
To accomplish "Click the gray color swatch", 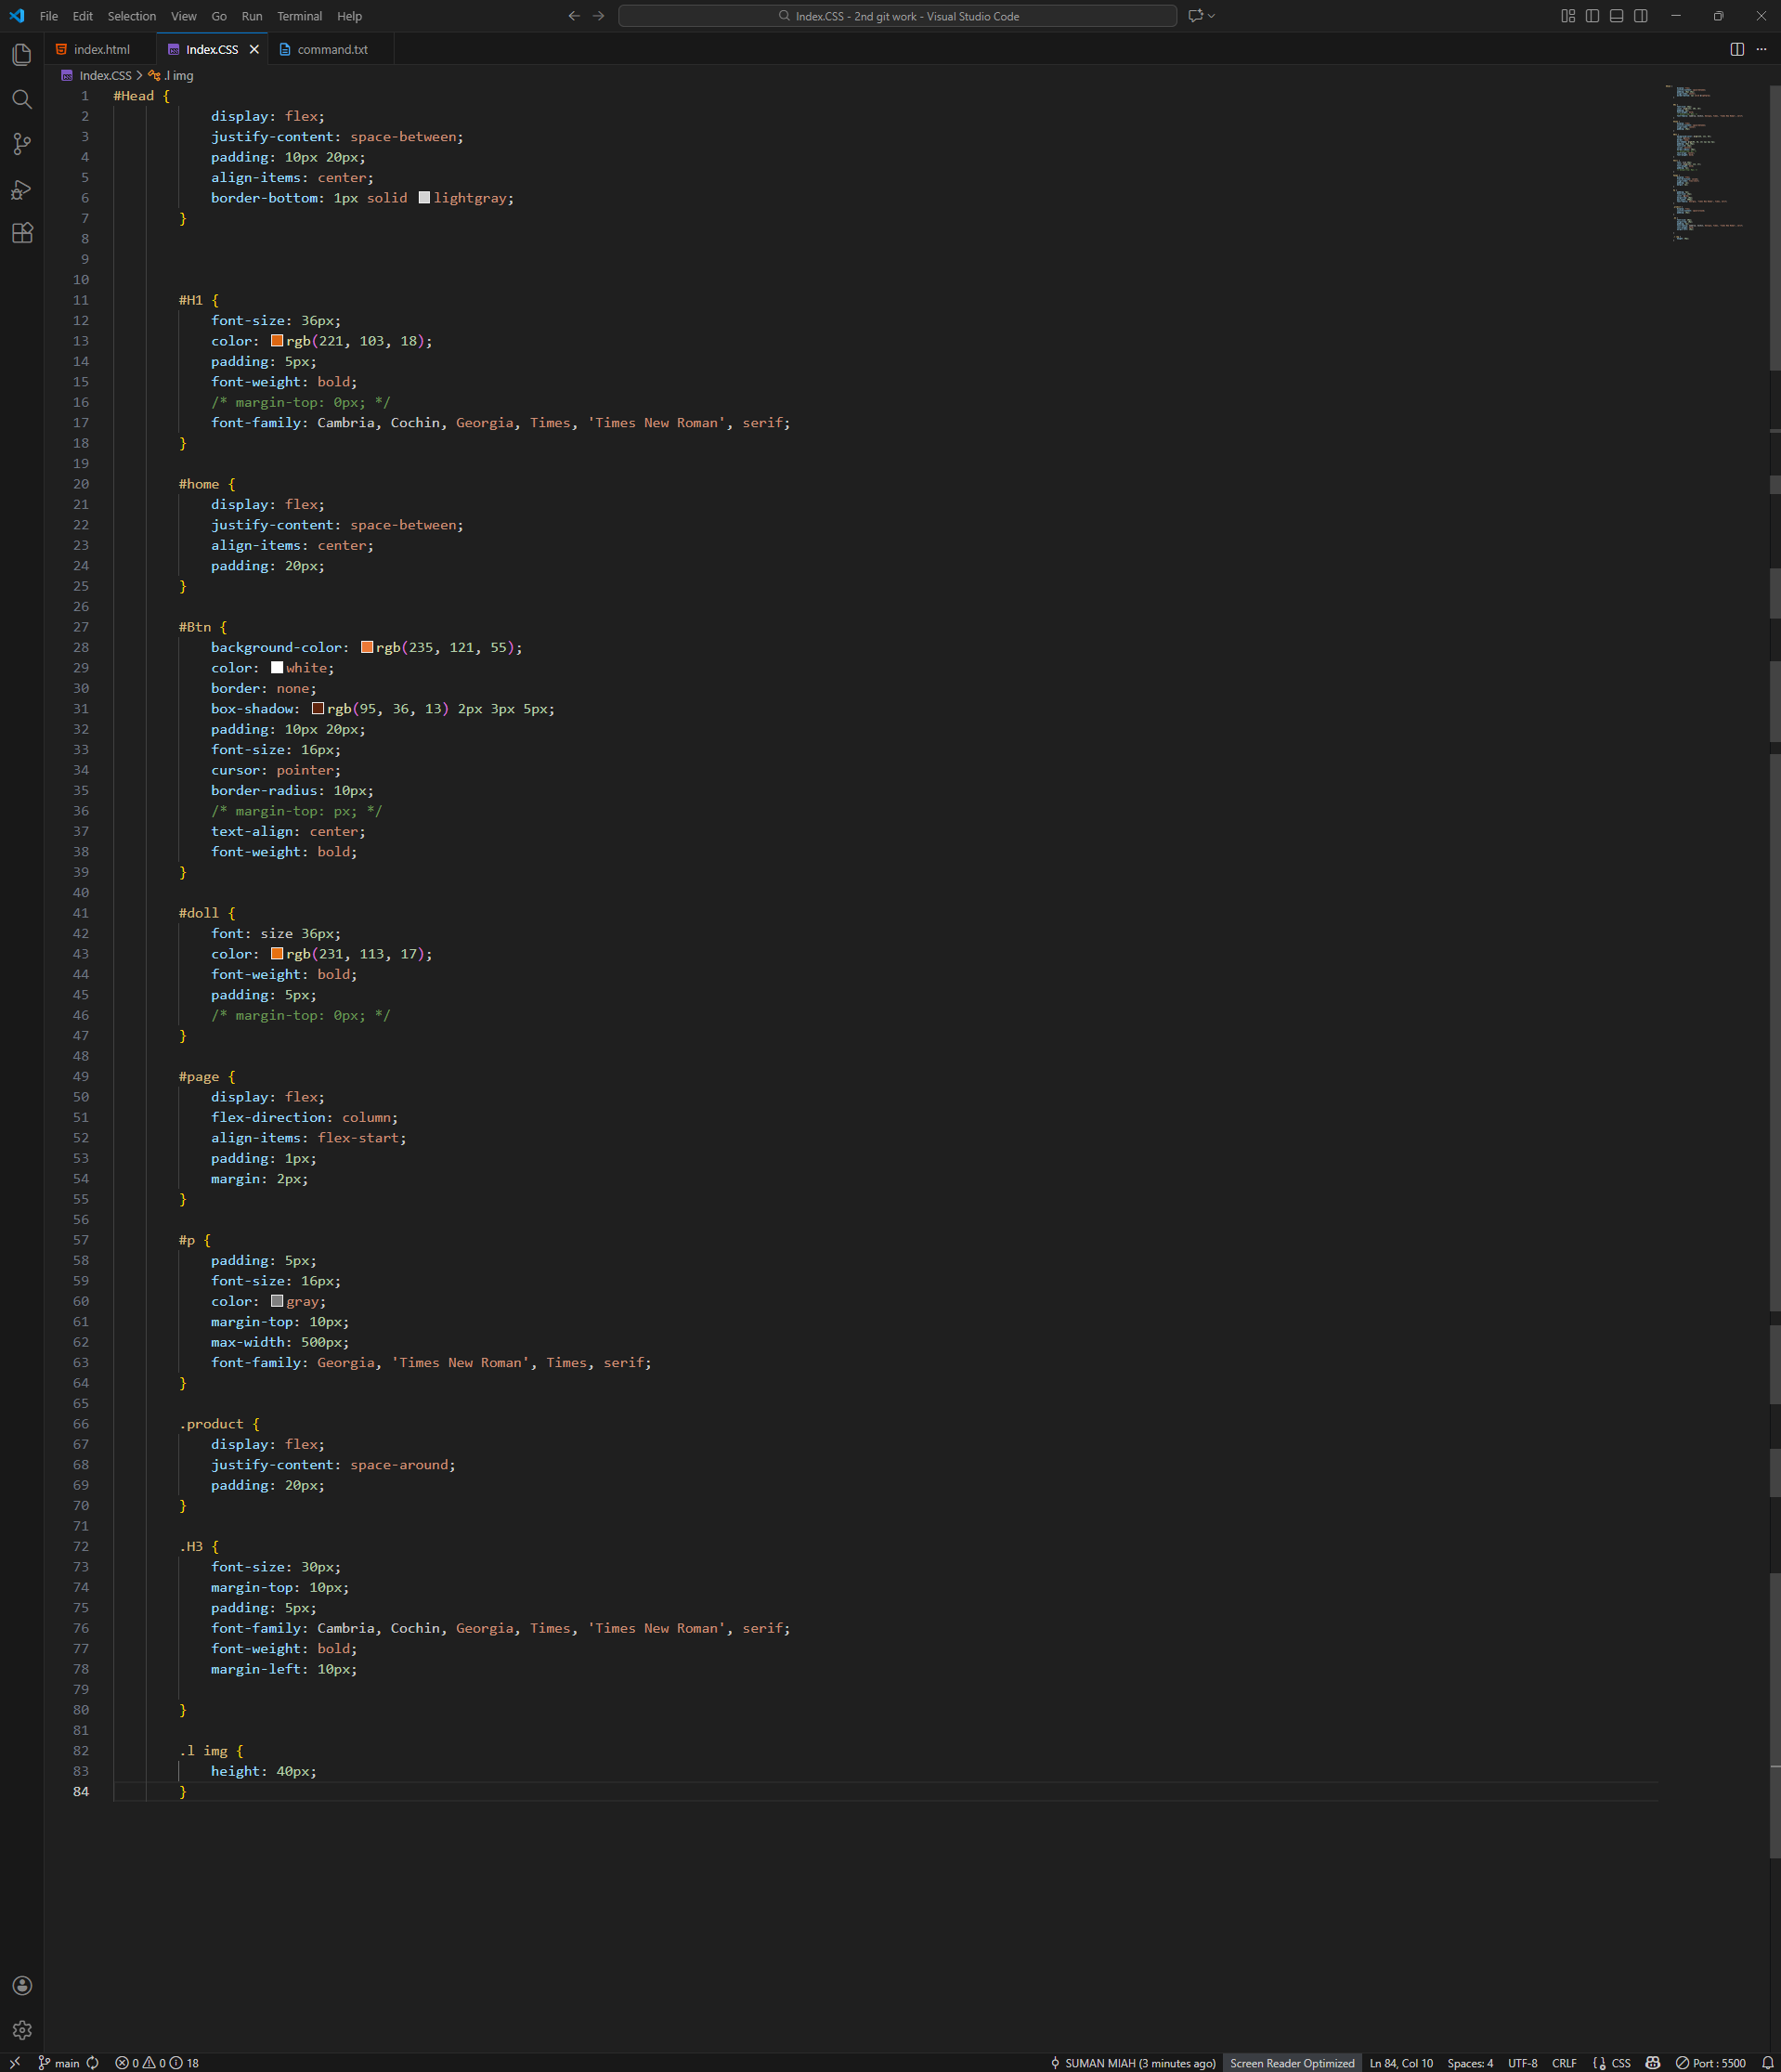I will 277,1301.
